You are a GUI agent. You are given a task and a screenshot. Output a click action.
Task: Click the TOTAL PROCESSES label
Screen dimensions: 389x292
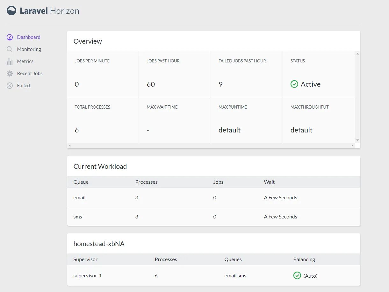(x=92, y=107)
